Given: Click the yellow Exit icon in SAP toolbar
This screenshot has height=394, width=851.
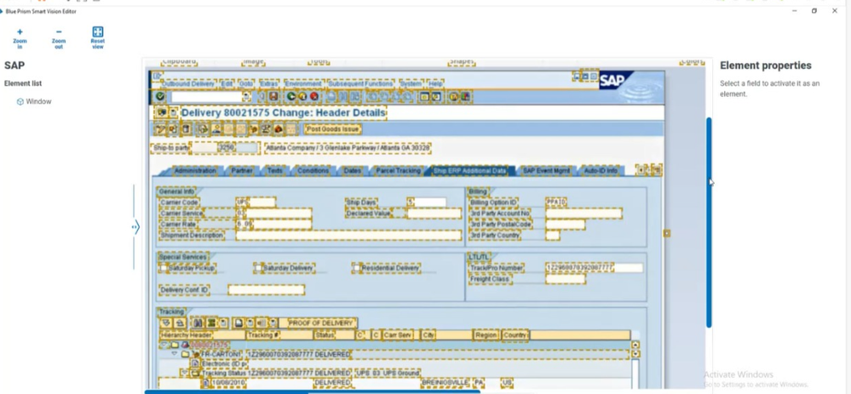Looking at the screenshot, I should (302, 96).
